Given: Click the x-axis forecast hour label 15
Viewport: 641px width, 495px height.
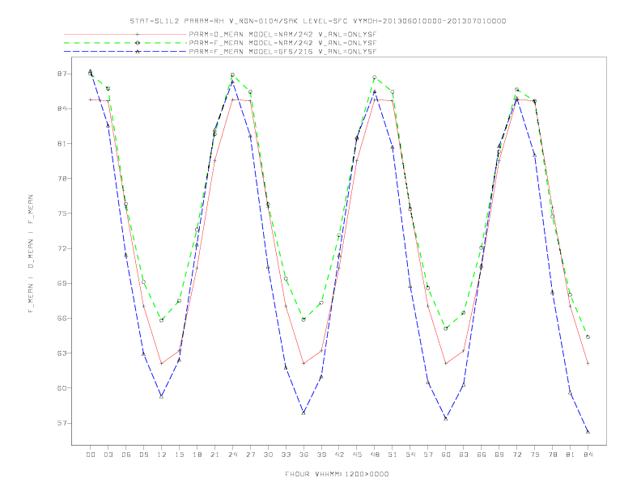Looking at the screenshot, I should (x=179, y=455).
